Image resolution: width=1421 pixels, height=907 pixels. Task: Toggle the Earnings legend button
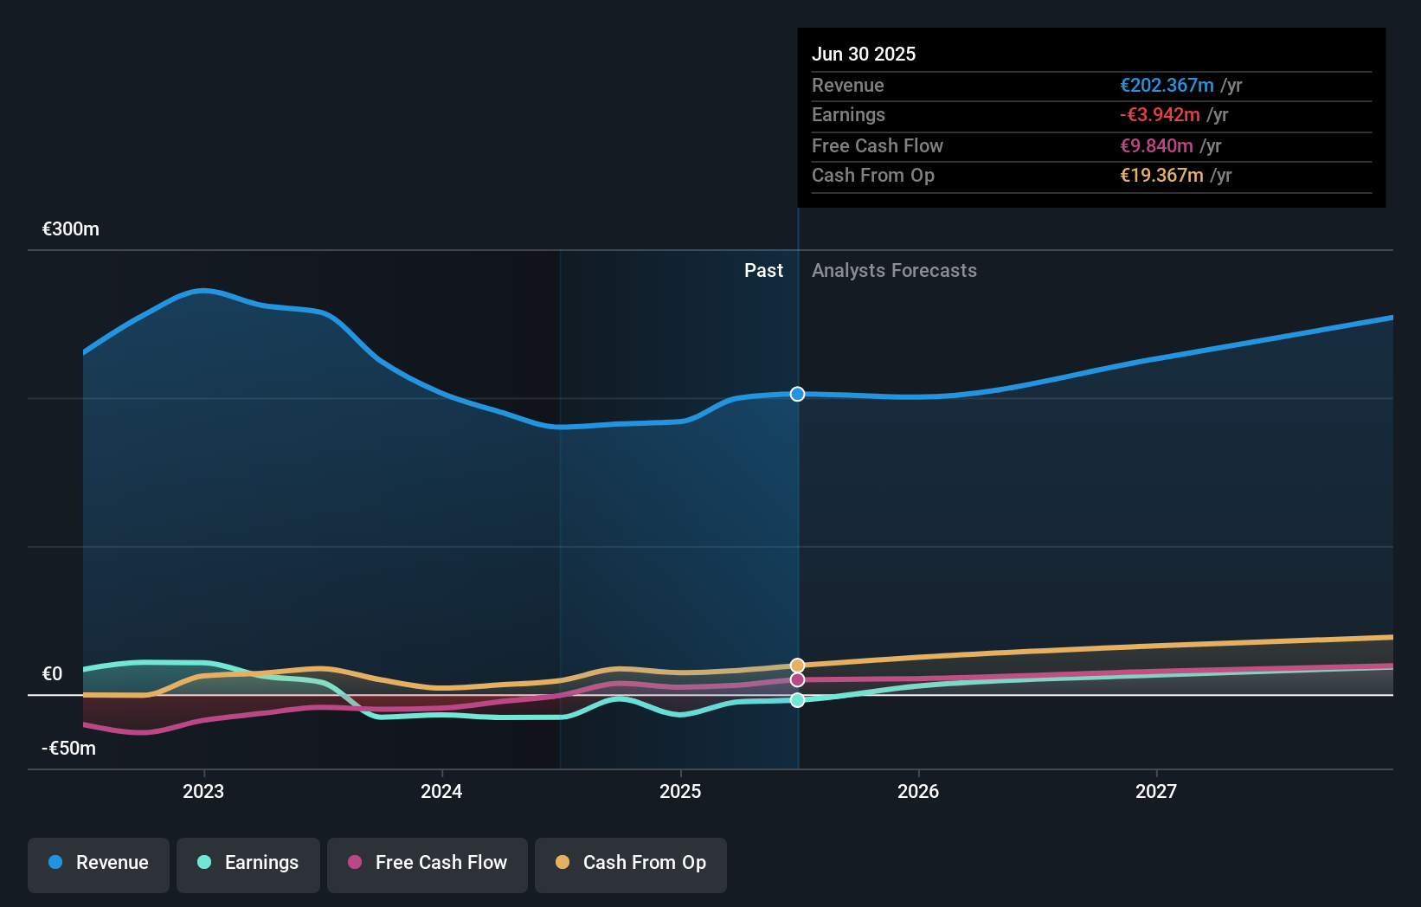pyautogui.click(x=248, y=865)
